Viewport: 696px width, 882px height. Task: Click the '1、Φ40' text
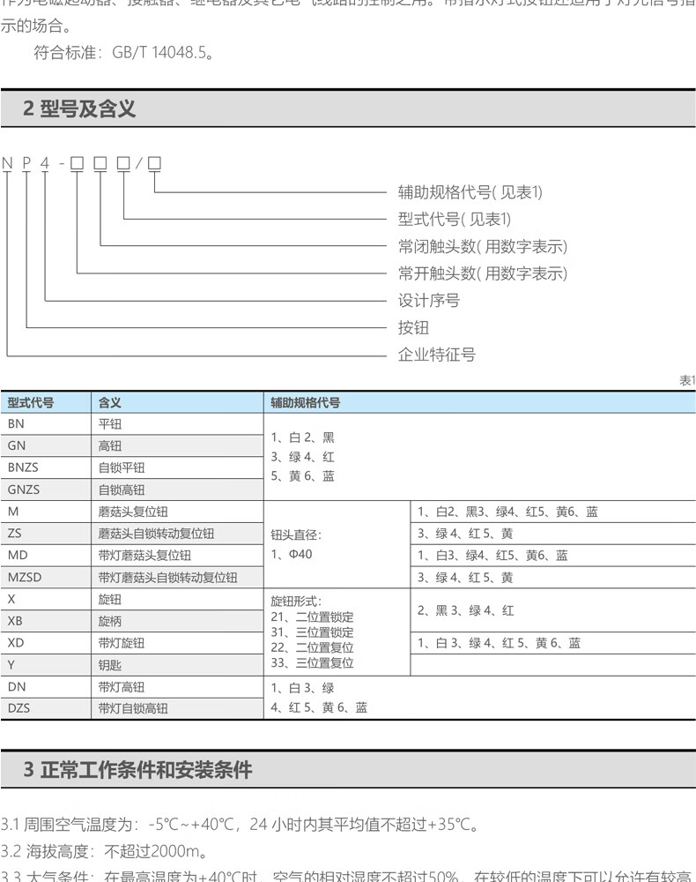pos(292,555)
